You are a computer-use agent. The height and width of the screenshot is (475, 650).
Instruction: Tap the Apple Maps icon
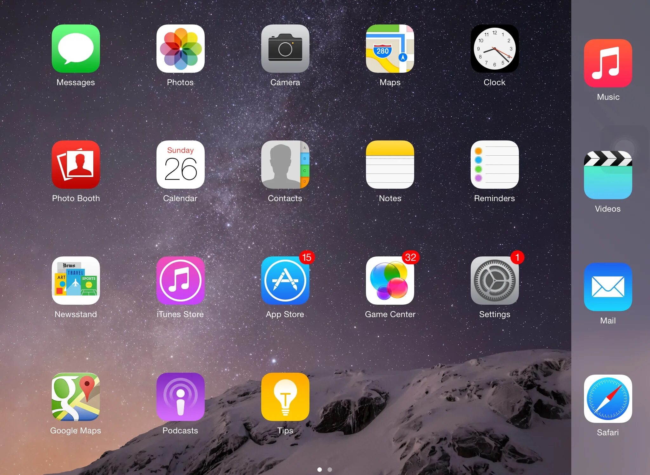390,49
